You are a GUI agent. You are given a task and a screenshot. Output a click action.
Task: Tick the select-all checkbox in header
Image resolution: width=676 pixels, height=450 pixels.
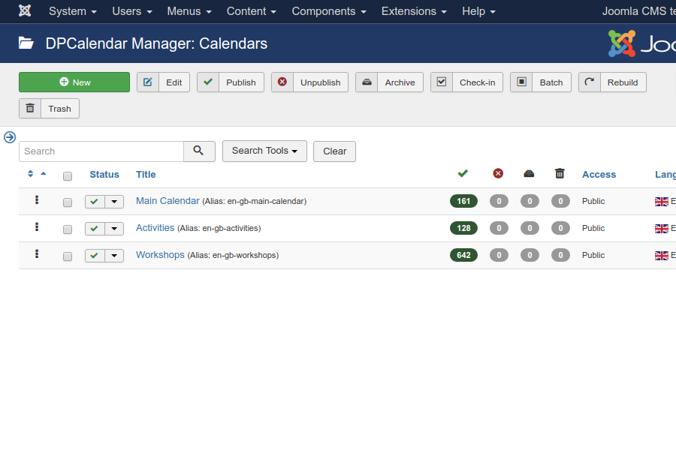point(68,176)
